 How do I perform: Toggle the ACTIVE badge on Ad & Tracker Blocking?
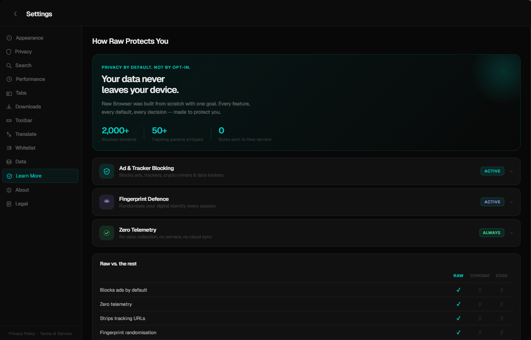492,171
